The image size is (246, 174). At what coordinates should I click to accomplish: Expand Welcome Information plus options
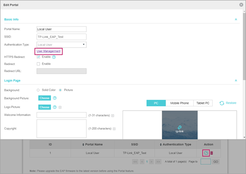(x=113, y=116)
